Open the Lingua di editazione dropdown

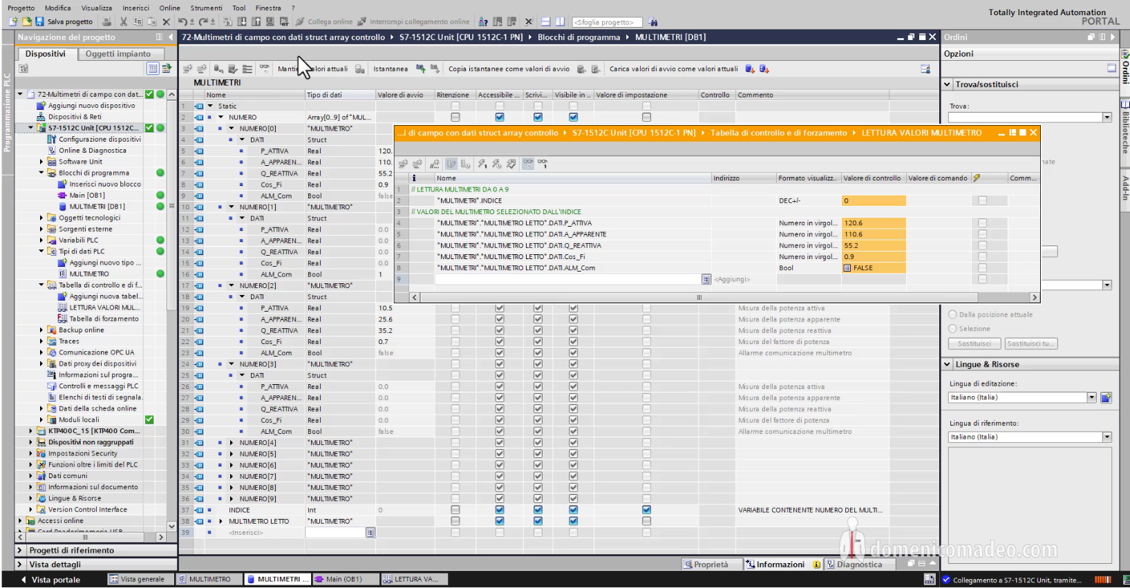pos(1092,397)
